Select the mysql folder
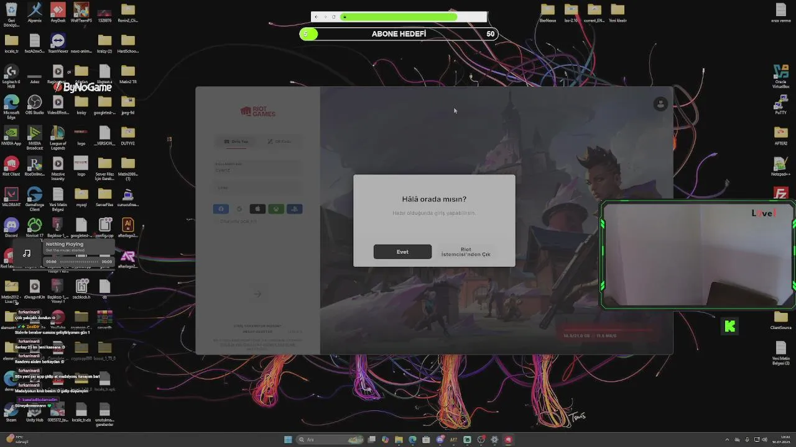 click(x=81, y=197)
